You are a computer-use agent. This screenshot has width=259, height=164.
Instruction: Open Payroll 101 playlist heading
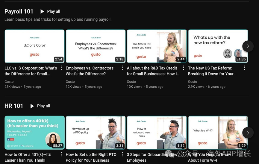[x=19, y=11]
